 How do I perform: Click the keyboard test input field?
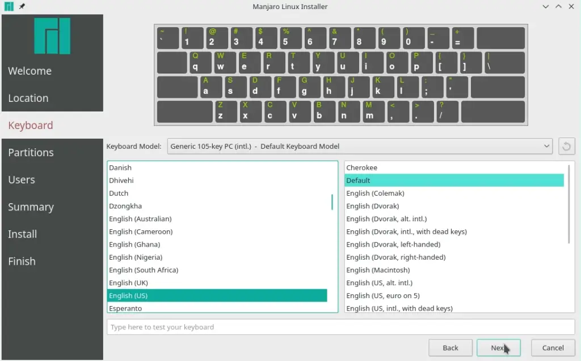pyautogui.click(x=340, y=327)
